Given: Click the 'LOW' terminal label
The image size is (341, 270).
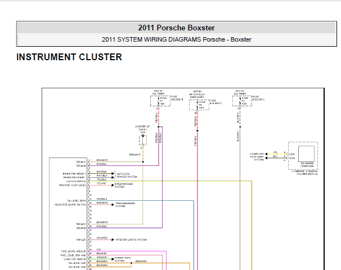Looking at the screenshot, I should click(x=292, y=154).
